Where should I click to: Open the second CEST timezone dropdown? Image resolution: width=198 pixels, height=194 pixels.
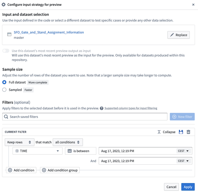tap(183, 161)
